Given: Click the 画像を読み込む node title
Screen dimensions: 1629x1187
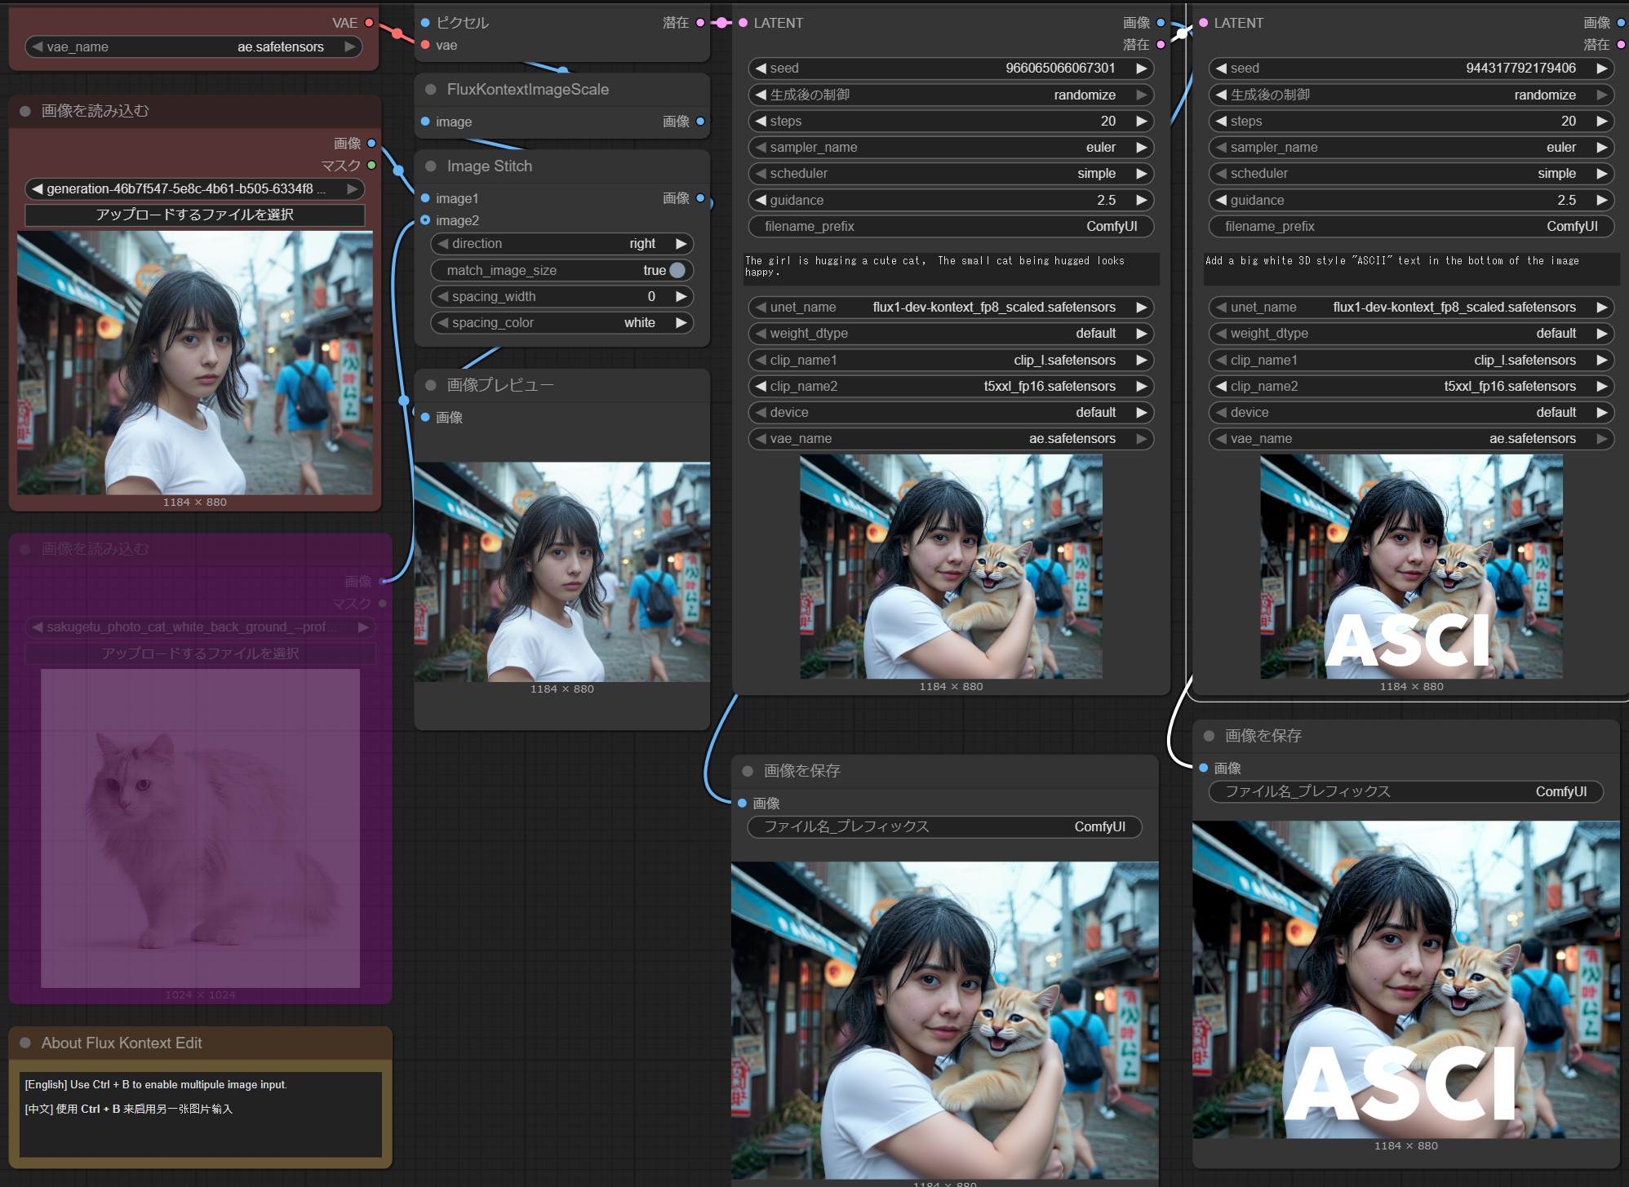Looking at the screenshot, I should coord(95,111).
